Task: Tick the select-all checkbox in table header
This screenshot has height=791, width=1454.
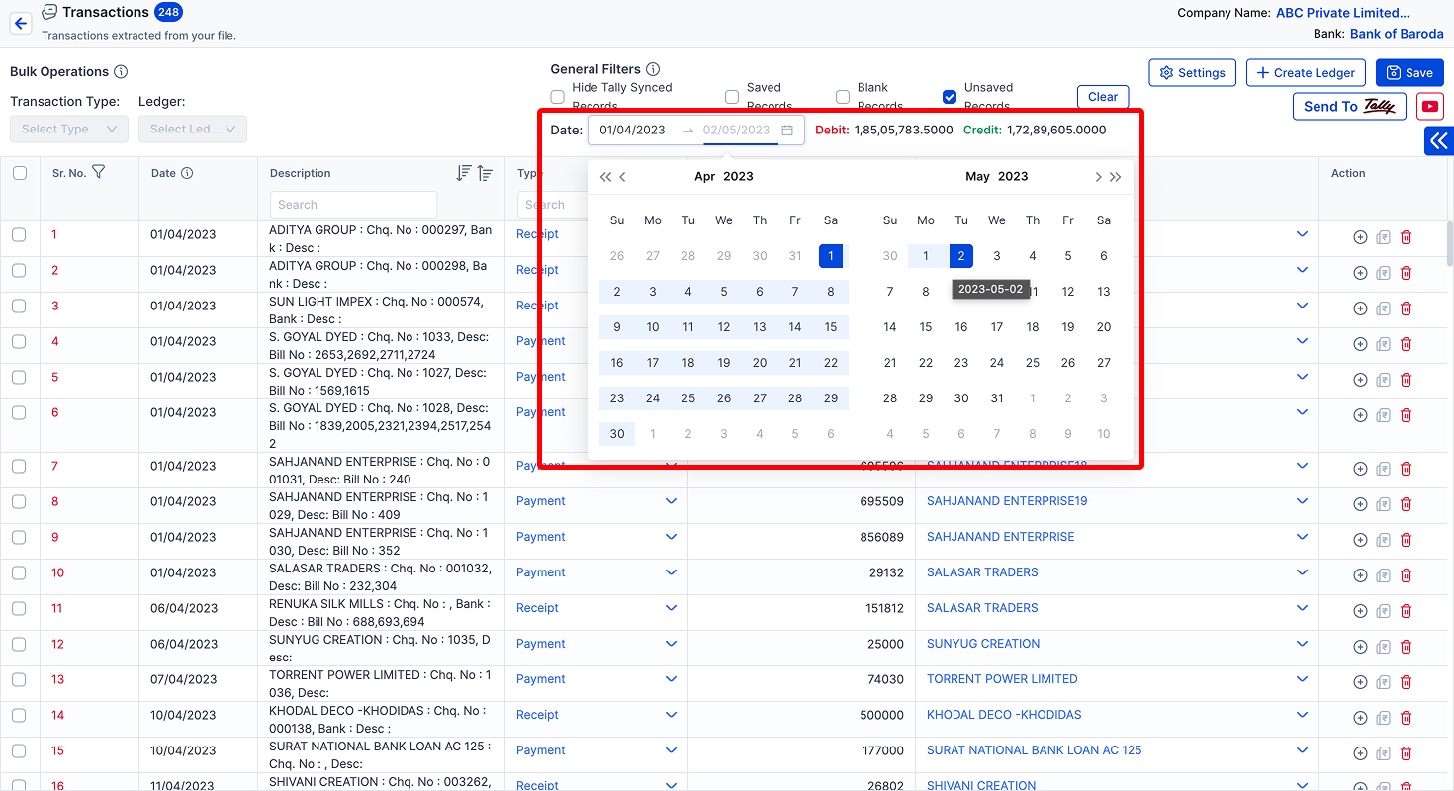Action: click(20, 173)
